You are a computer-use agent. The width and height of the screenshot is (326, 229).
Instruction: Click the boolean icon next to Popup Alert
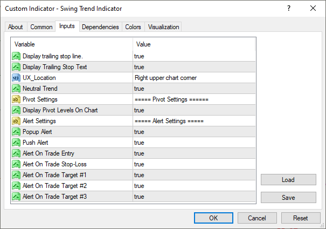click(x=16, y=132)
